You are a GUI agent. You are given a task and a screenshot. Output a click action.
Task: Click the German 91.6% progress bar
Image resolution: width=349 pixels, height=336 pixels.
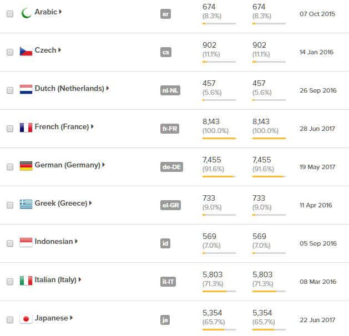[x=219, y=176]
